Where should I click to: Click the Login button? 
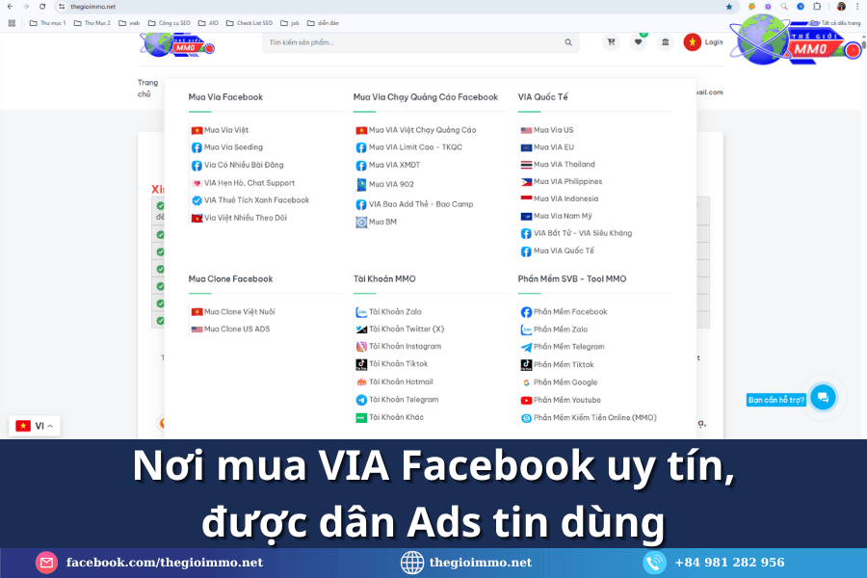click(x=713, y=42)
